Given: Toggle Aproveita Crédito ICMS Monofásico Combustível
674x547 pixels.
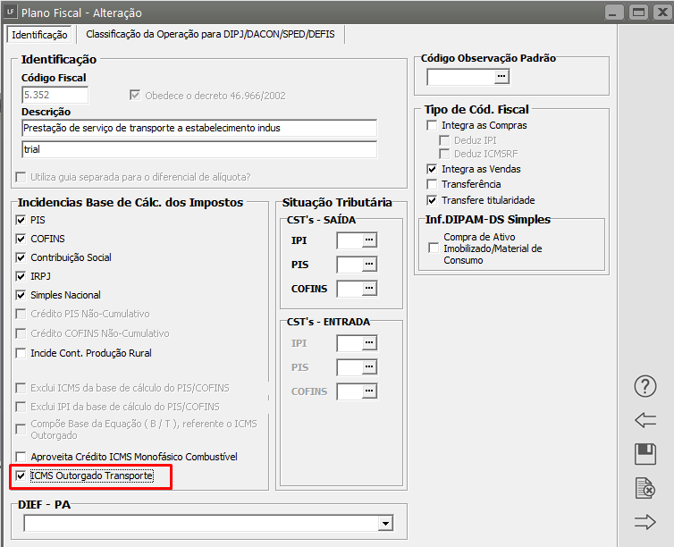Looking at the screenshot, I should [x=22, y=457].
